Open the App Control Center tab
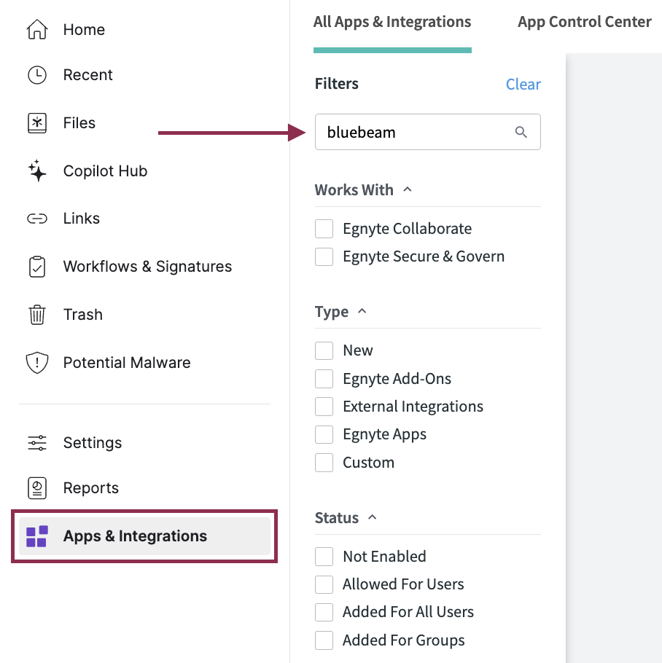The width and height of the screenshot is (662, 663). coord(585,22)
